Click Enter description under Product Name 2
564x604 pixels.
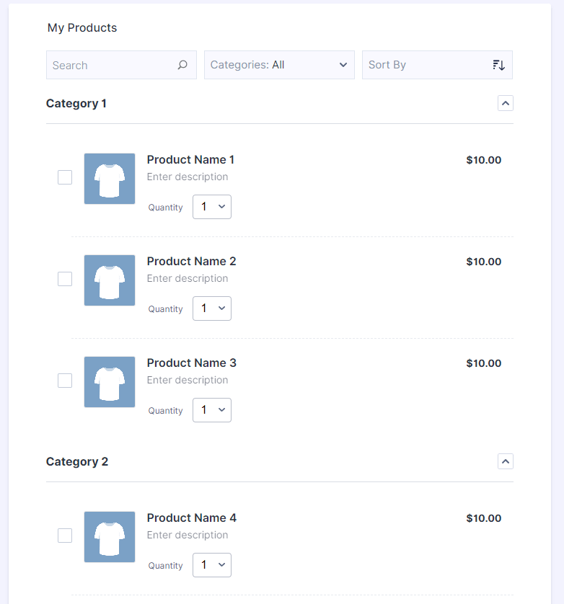[x=188, y=279]
